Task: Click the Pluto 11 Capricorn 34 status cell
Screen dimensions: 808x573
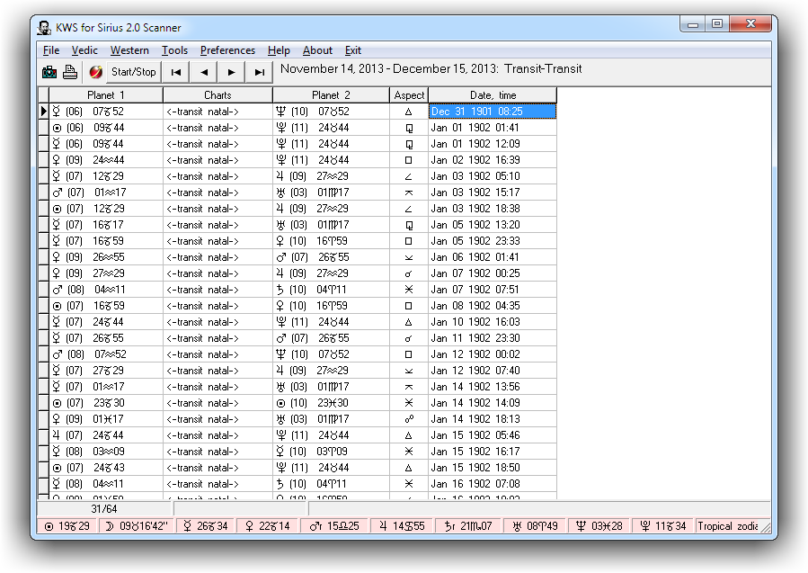Action: 663,526
